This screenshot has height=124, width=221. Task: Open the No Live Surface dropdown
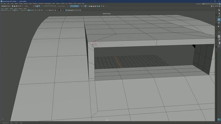61,6
